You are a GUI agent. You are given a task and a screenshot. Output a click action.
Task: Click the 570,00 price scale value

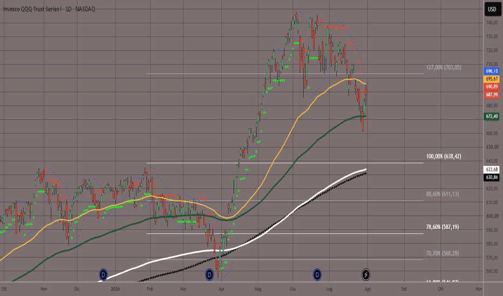pyautogui.click(x=492, y=258)
